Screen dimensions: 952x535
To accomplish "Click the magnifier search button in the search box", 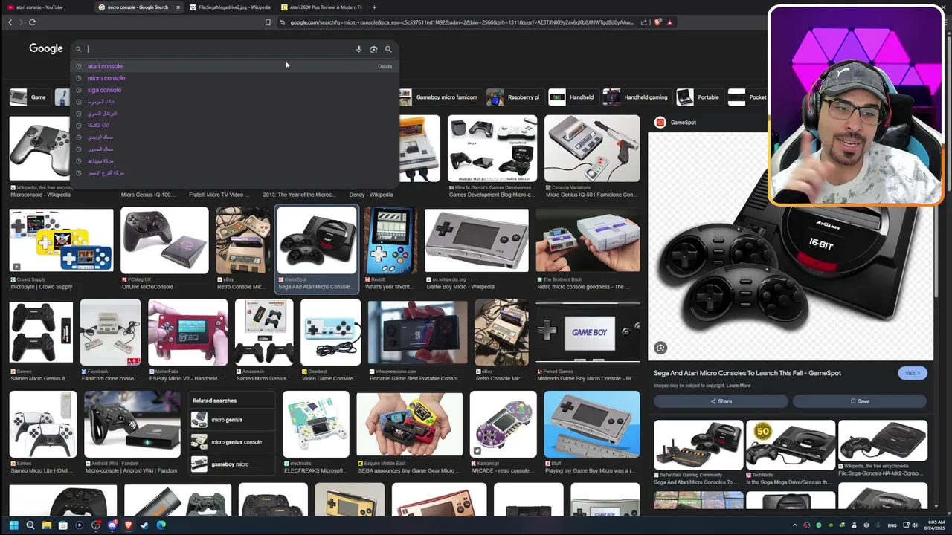I will pos(388,49).
